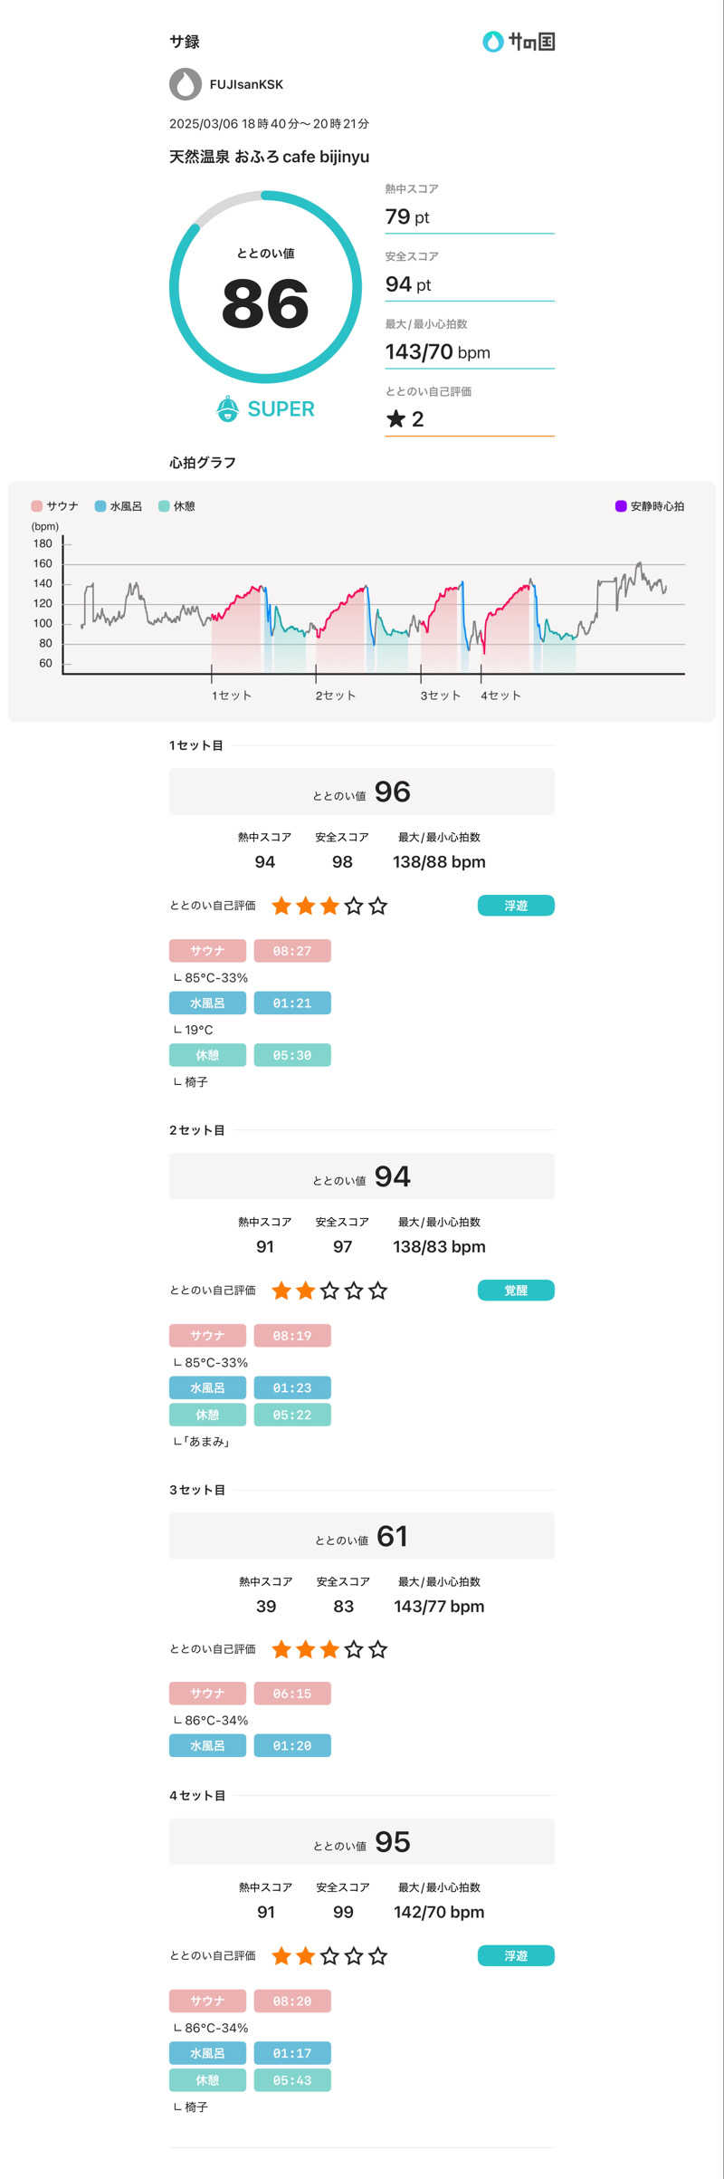Toggle 水風呂 series in chart legend
The height and width of the screenshot is (2179, 724).
tap(119, 506)
